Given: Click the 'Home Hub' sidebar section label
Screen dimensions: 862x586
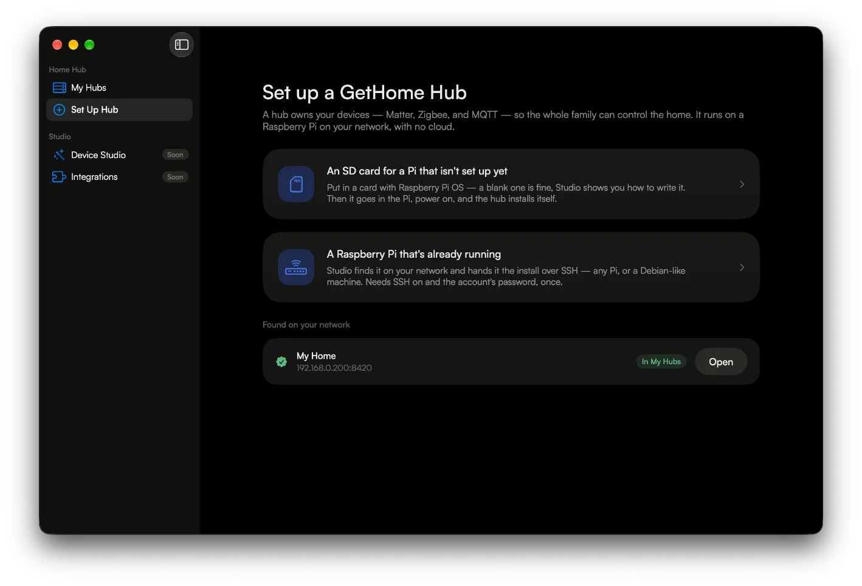Looking at the screenshot, I should (67, 70).
